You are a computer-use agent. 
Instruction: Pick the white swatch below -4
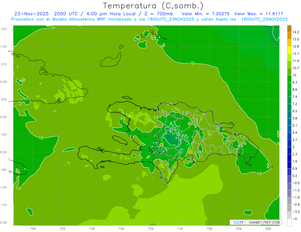click(289, 222)
